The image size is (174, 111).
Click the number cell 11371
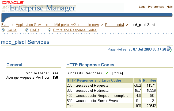pos(149,85)
